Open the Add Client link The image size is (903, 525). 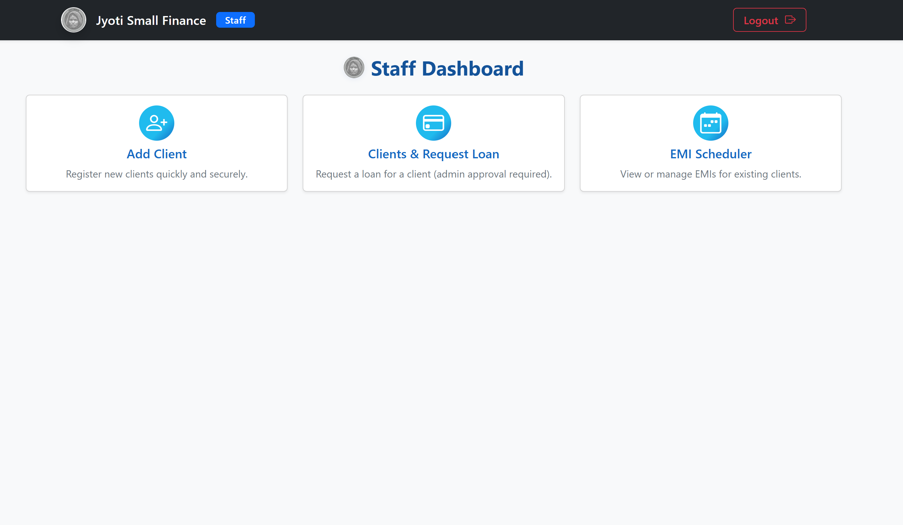157,154
